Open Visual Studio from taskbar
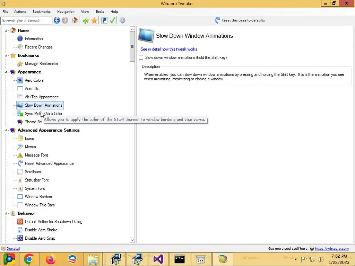The width and height of the screenshot is (355, 266). click(158, 259)
